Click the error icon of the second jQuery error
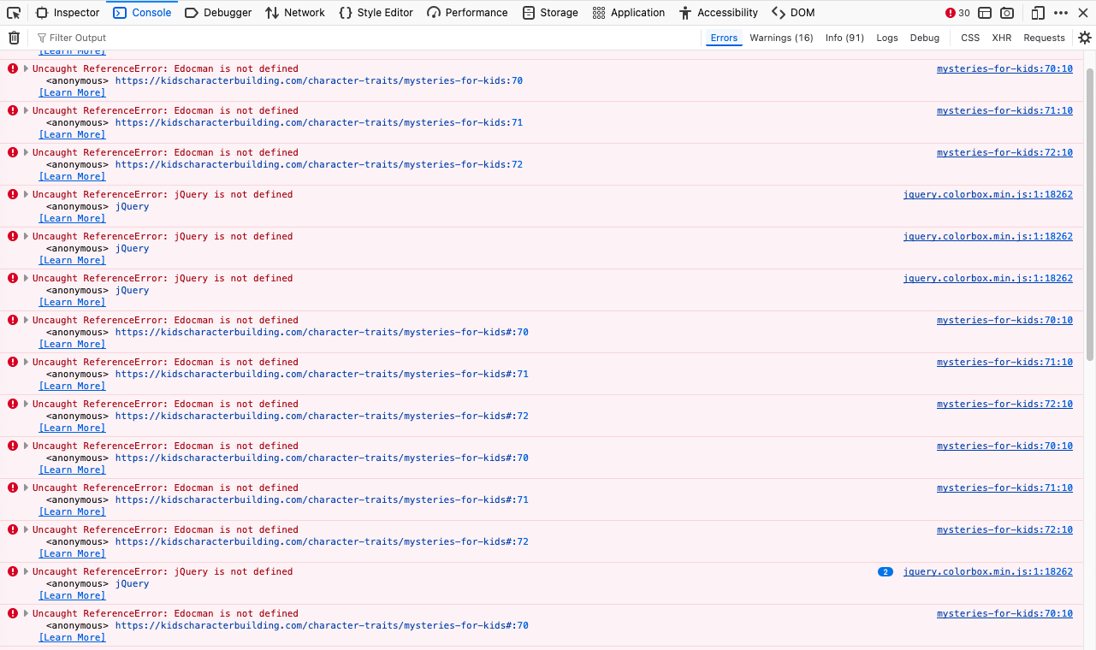The height and width of the screenshot is (650, 1096). 13,236
